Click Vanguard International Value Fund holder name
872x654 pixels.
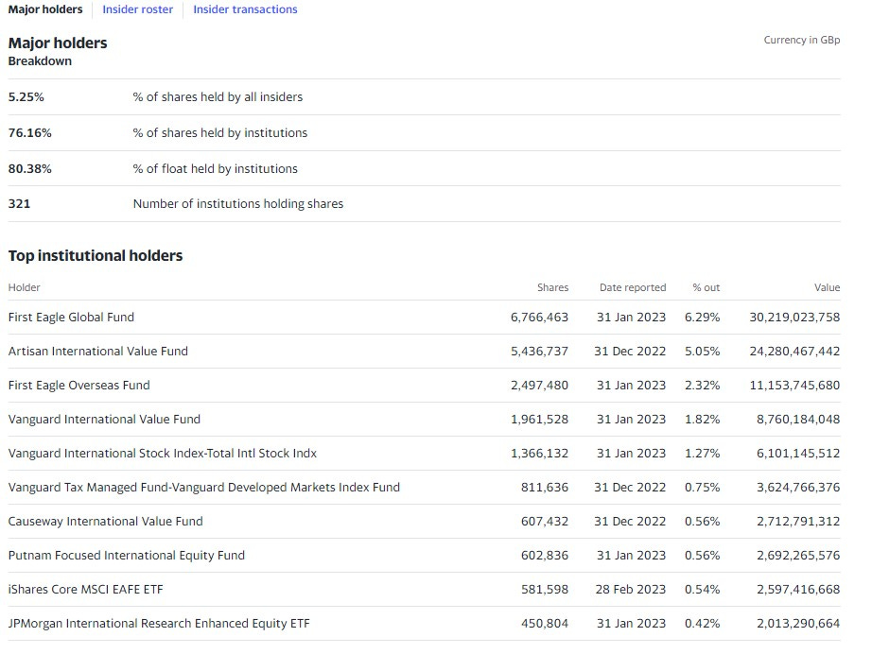[104, 419]
